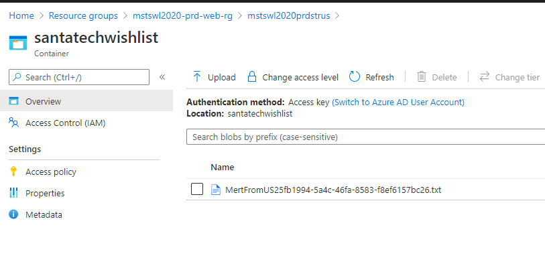The width and height of the screenshot is (545, 268).
Task: Click the Access policy key icon
Action: [x=13, y=172]
